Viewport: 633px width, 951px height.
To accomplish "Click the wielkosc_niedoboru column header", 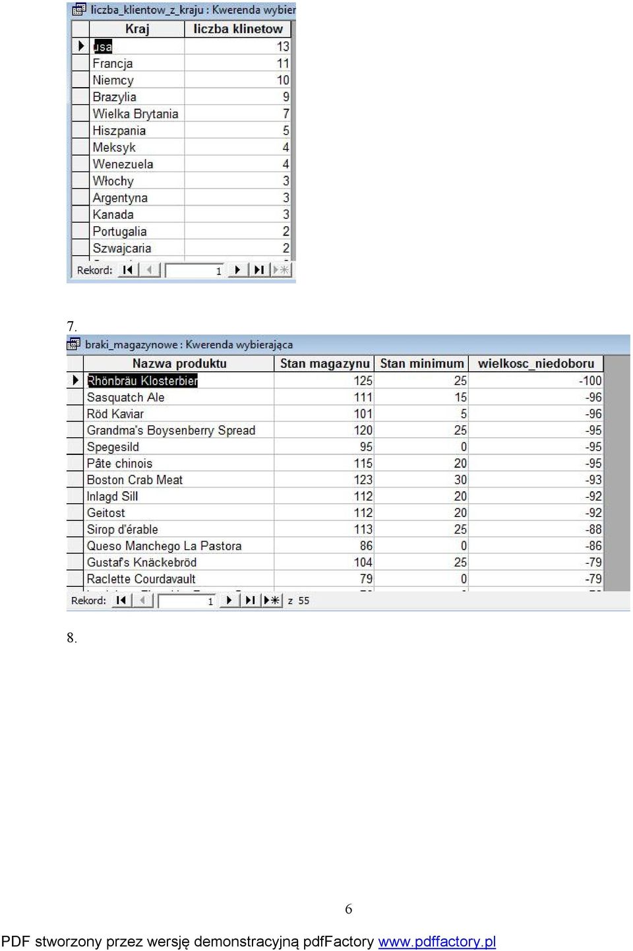I will coord(536,363).
